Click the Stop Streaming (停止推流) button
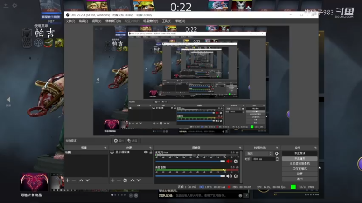Image resolution: width=362 pixels, height=203 pixels. click(300, 153)
